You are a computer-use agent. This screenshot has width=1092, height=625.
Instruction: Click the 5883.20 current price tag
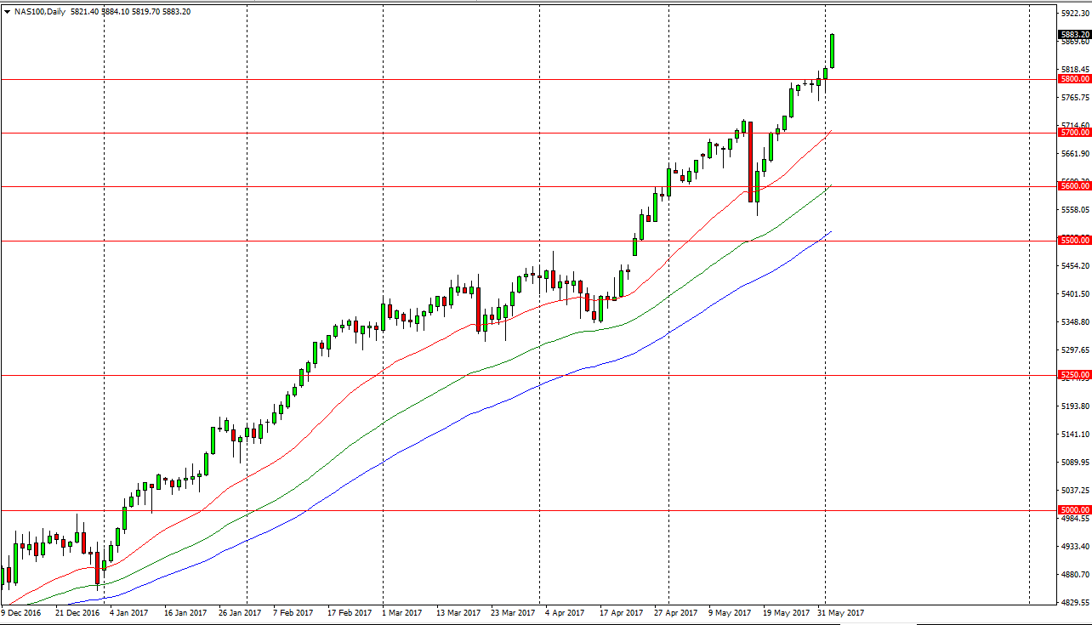(1075, 35)
